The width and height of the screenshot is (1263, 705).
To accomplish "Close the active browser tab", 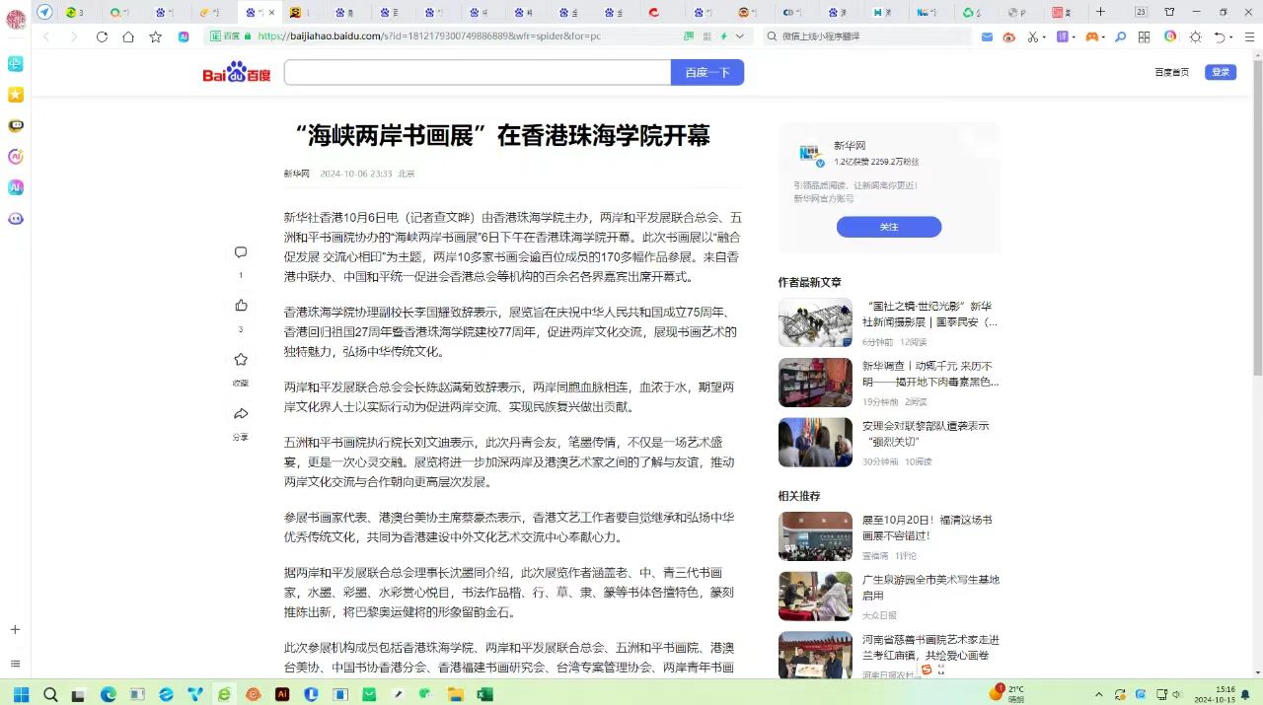I will point(271,12).
